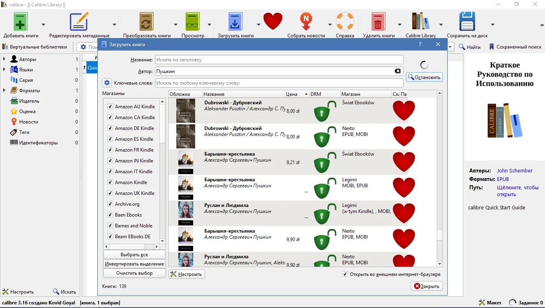Image resolution: width=545 pixels, height=308 pixels.
Task: Expand the Языки tree node
Action: pyautogui.click(x=4, y=70)
